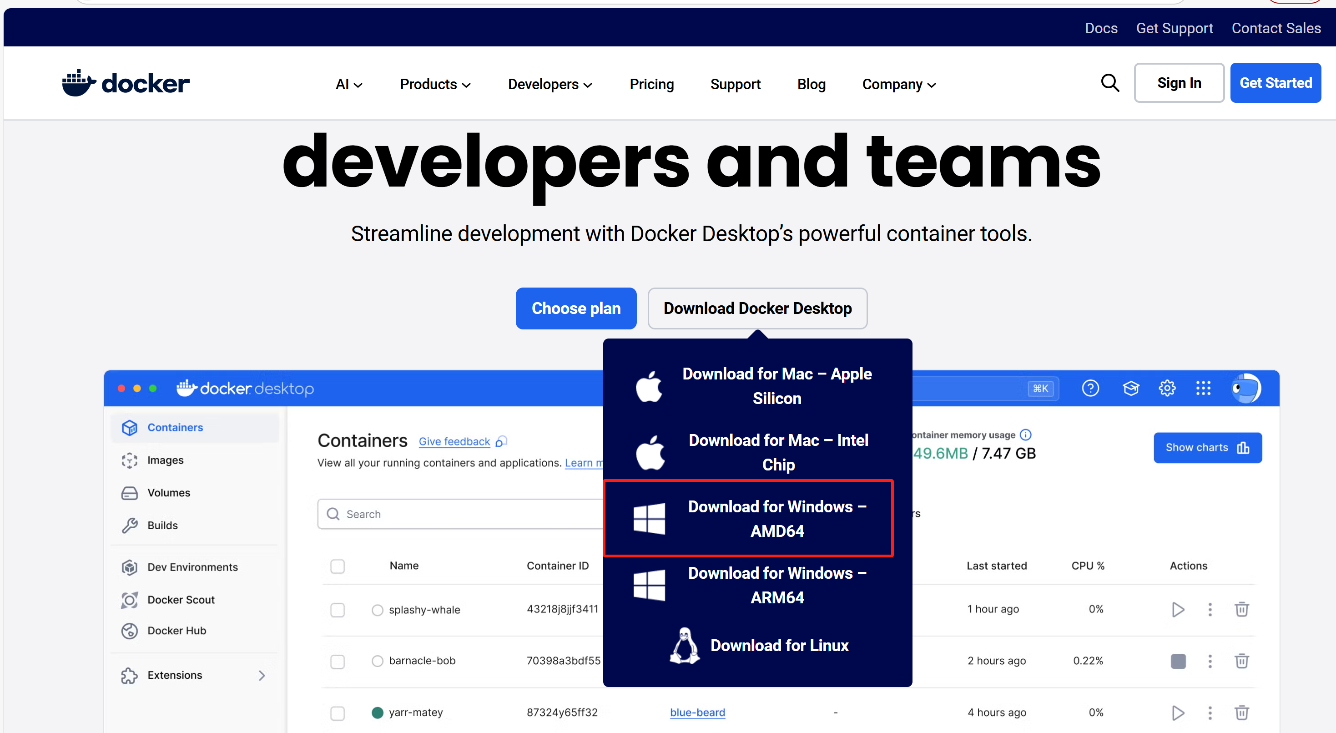Check the yarr-matey row checkbox
Screen dimensions: 1336x733
pos(338,713)
